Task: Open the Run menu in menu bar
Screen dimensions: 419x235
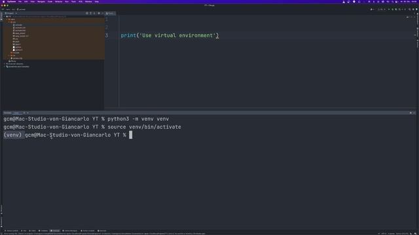Action: pyautogui.click(x=67, y=1)
